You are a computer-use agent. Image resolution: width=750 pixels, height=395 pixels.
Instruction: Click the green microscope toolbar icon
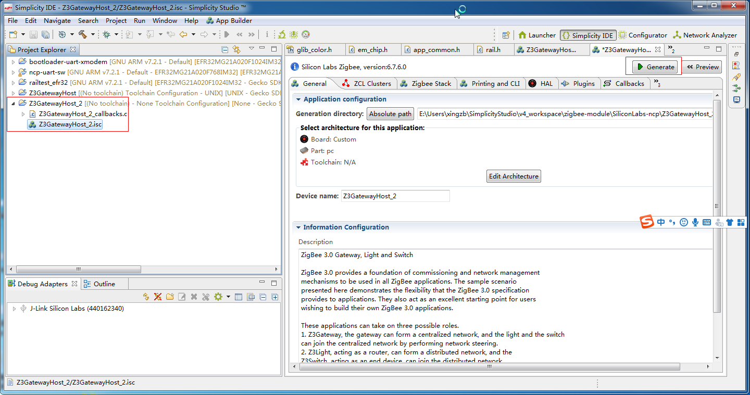[282, 35]
